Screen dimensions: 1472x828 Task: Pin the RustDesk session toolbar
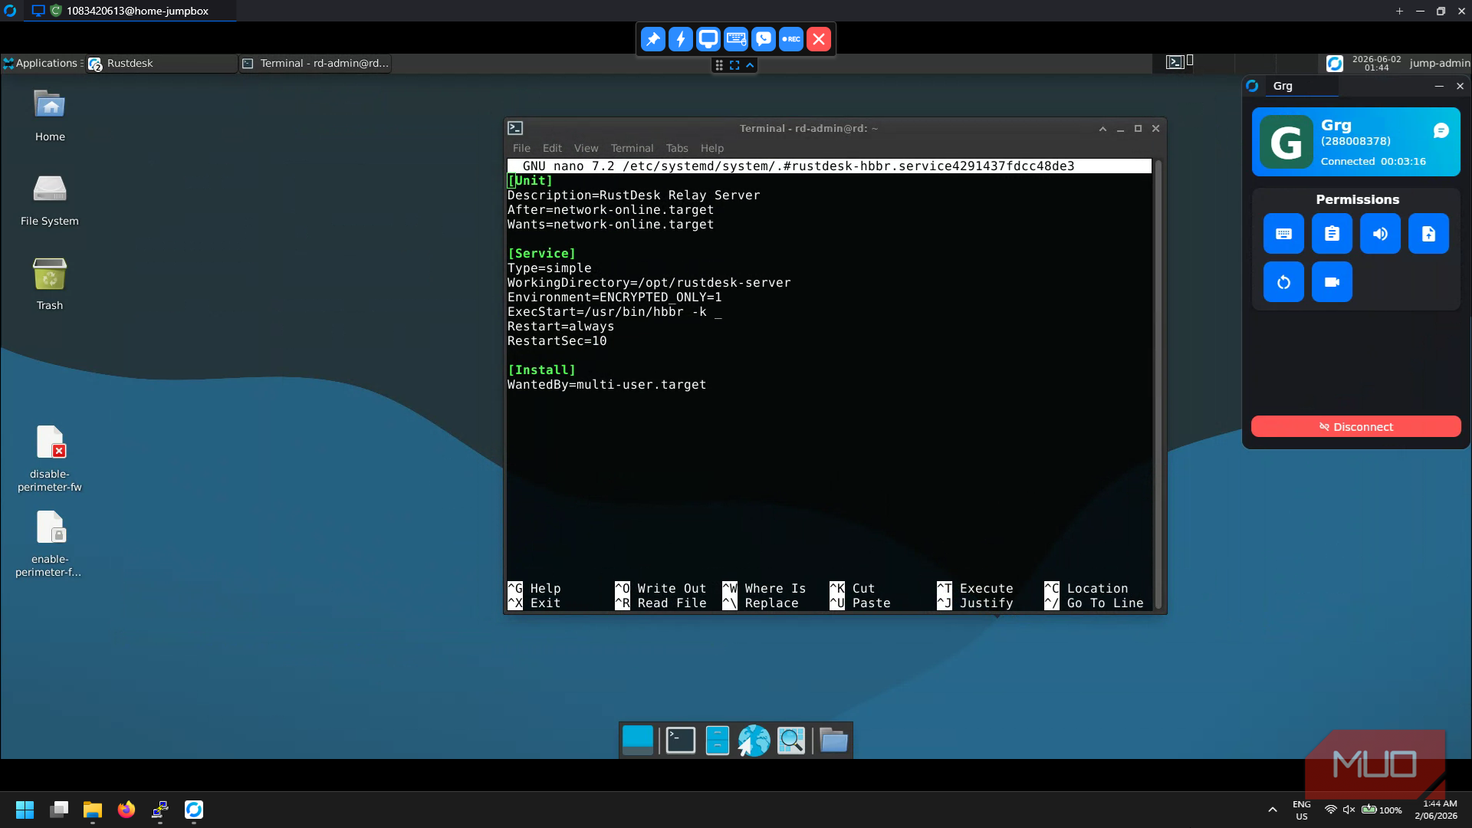click(653, 39)
